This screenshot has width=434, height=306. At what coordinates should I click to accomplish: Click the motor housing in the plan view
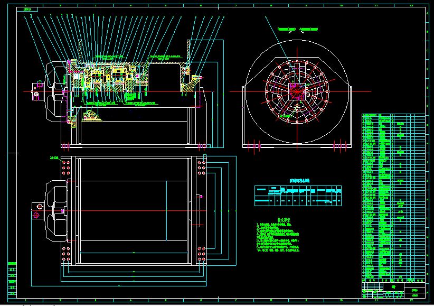coord(56,211)
